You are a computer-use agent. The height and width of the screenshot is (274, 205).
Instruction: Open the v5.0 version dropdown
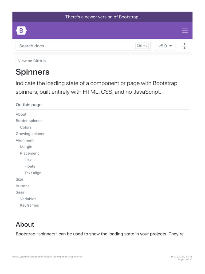[x=165, y=46]
